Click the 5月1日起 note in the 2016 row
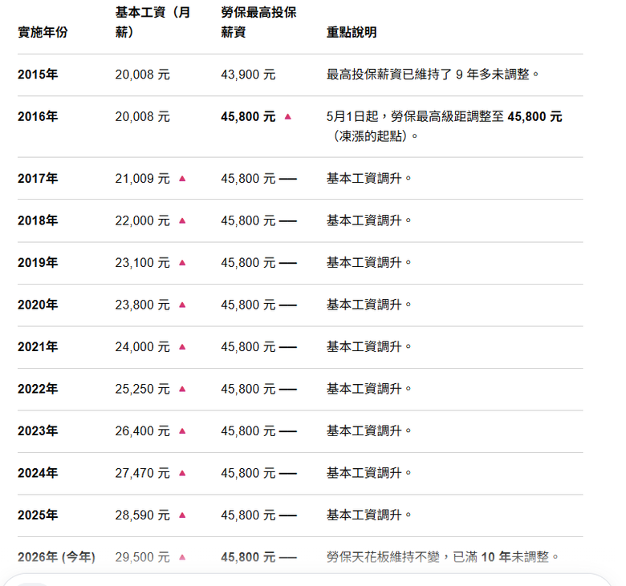The width and height of the screenshot is (626, 586). click(x=445, y=126)
